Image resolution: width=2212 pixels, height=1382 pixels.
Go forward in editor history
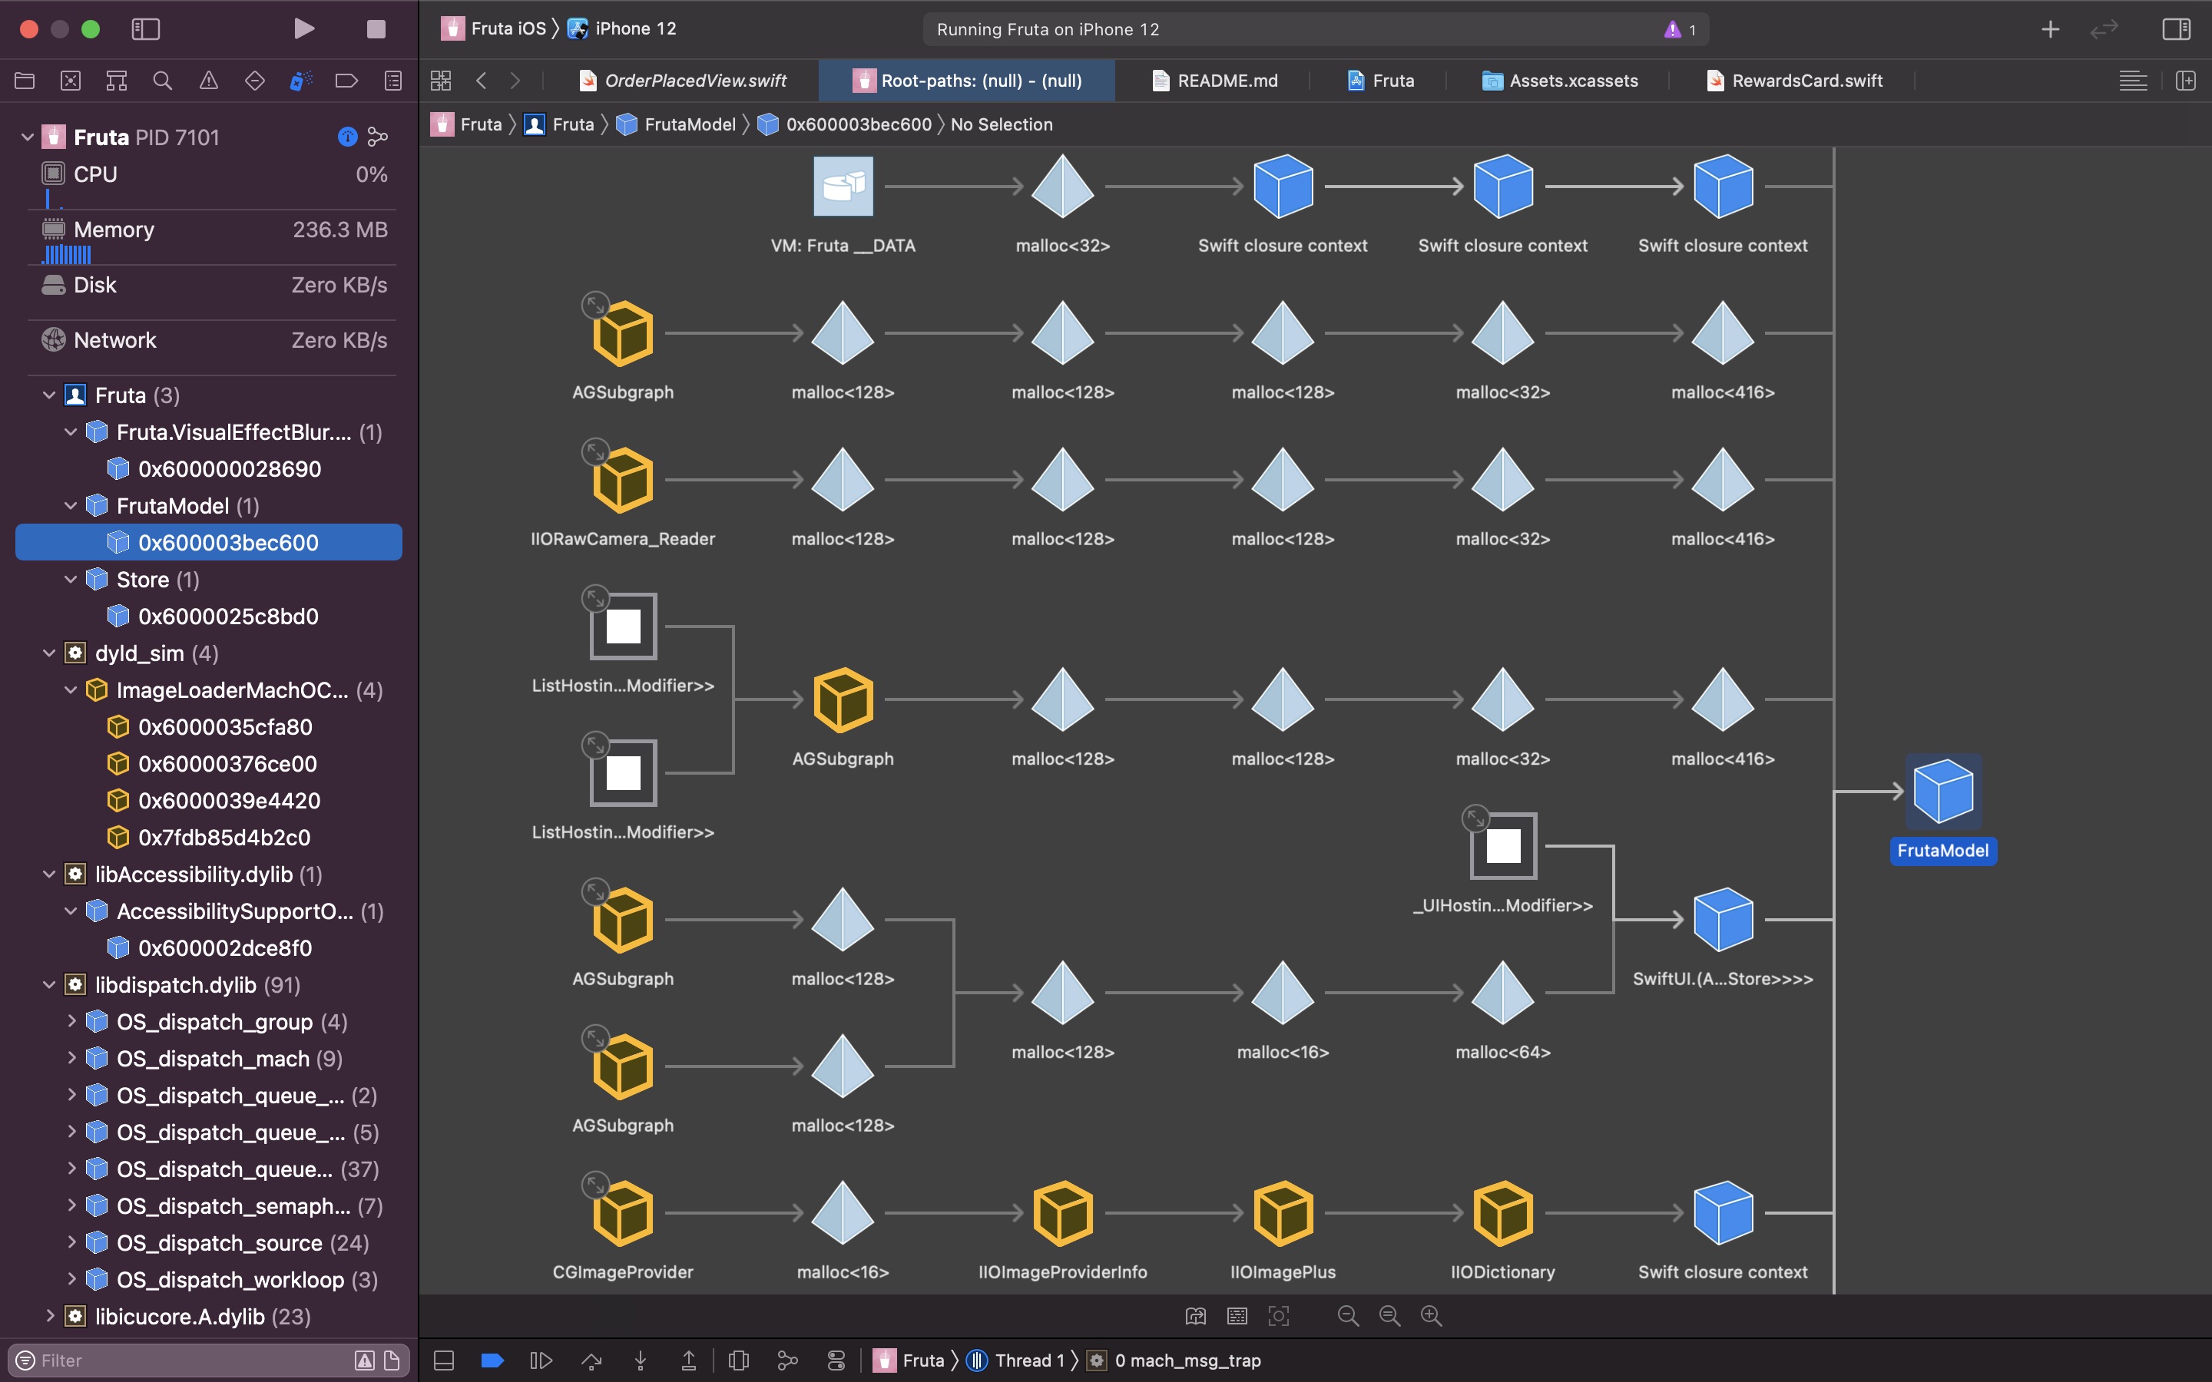(x=515, y=81)
